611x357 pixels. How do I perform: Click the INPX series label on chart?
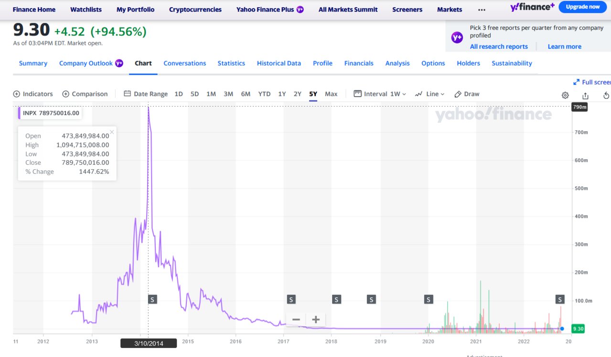(x=51, y=113)
